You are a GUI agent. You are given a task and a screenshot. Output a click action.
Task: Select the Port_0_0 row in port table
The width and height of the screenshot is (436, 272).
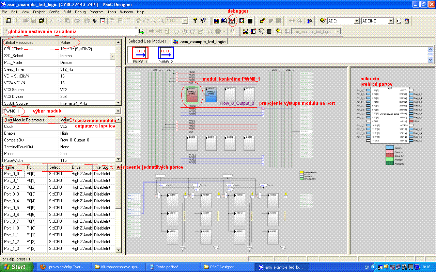point(14,174)
